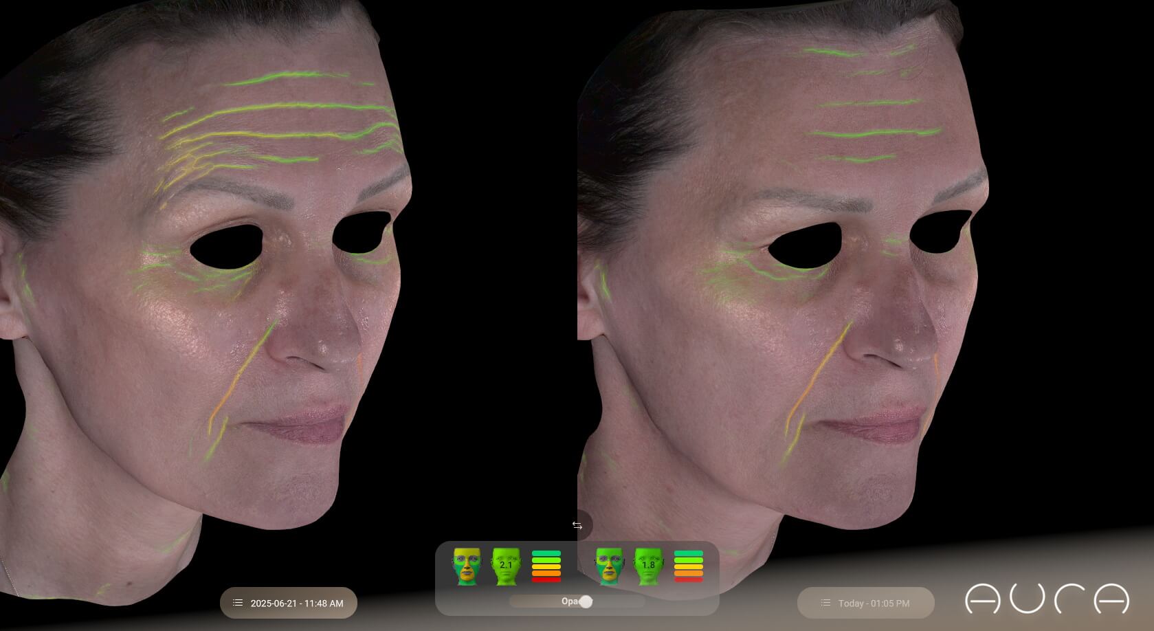Select left scan's regional zones face icon
This screenshot has height=631, width=1154.
[466, 566]
